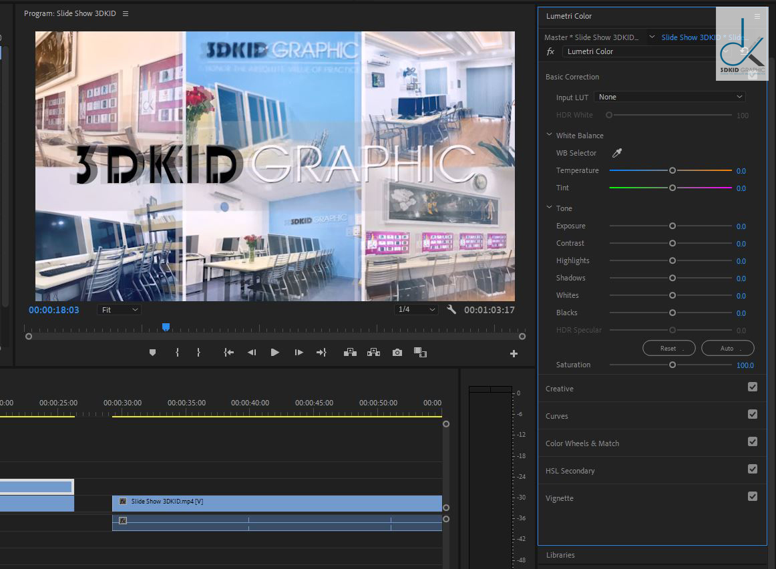Pick the WB Selector eyedropper
The height and width of the screenshot is (569, 776).
pos(617,153)
